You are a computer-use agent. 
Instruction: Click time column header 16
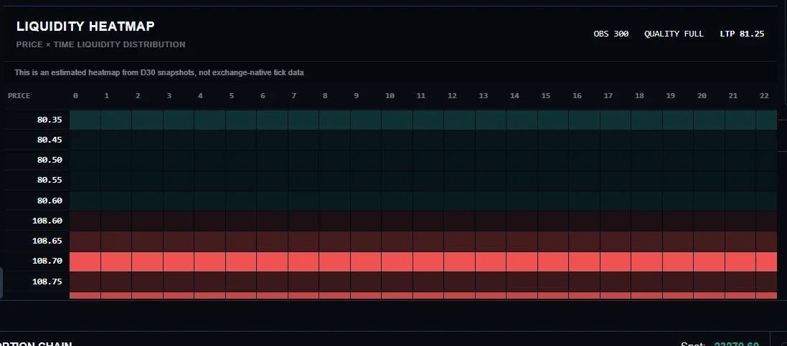(x=578, y=96)
